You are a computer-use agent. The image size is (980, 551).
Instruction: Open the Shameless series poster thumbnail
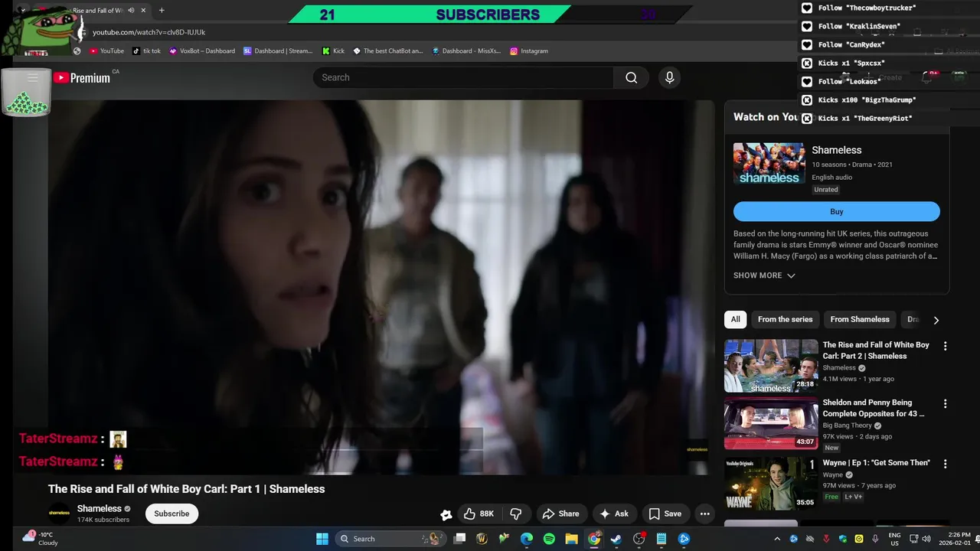(x=769, y=163)
